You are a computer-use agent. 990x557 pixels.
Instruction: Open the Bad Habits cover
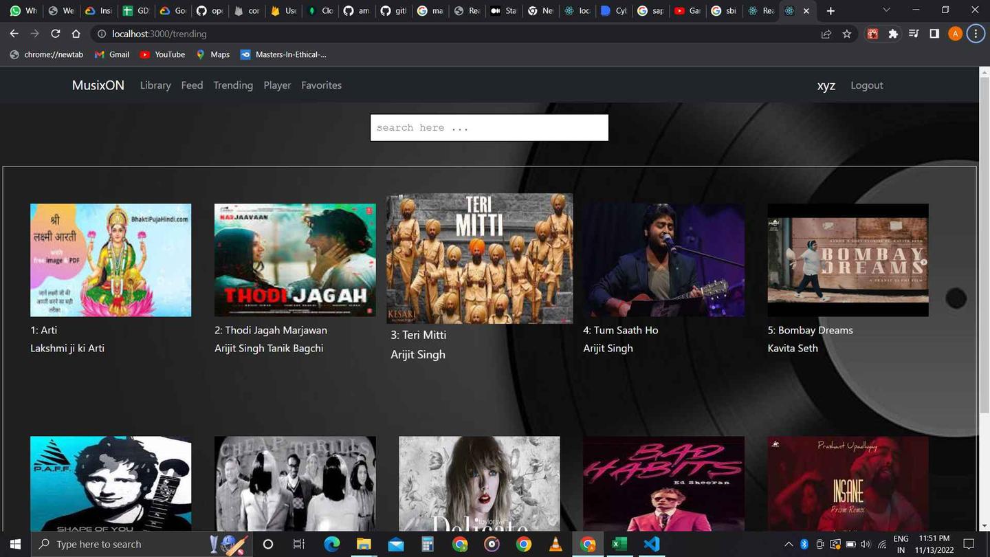pyautogui.click(x=663, y=483)
